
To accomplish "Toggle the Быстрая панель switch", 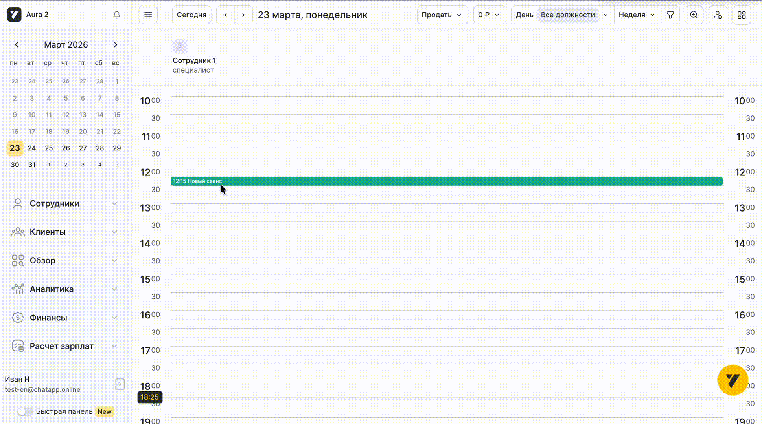I will click(25, 411).
